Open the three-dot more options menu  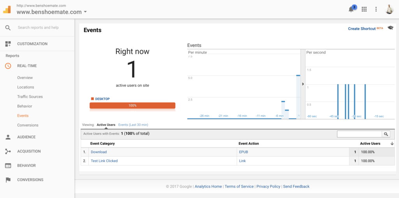[376, 9]
